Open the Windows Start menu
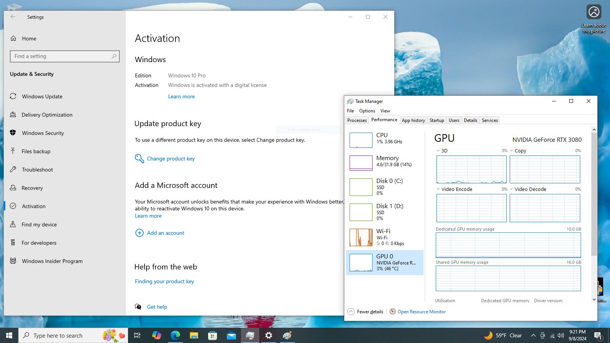Viewport: 610px width, 343px height. click(9, 335)
